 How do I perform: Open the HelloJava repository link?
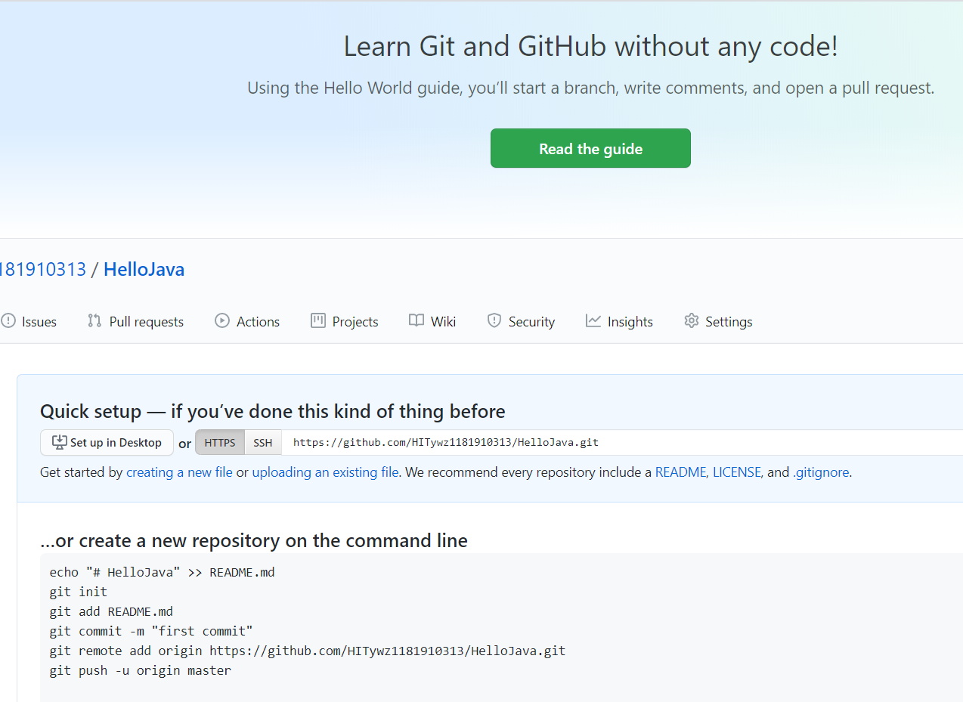144,269
